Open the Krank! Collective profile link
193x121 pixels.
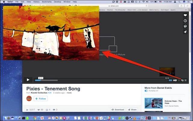tap(39, 93)
